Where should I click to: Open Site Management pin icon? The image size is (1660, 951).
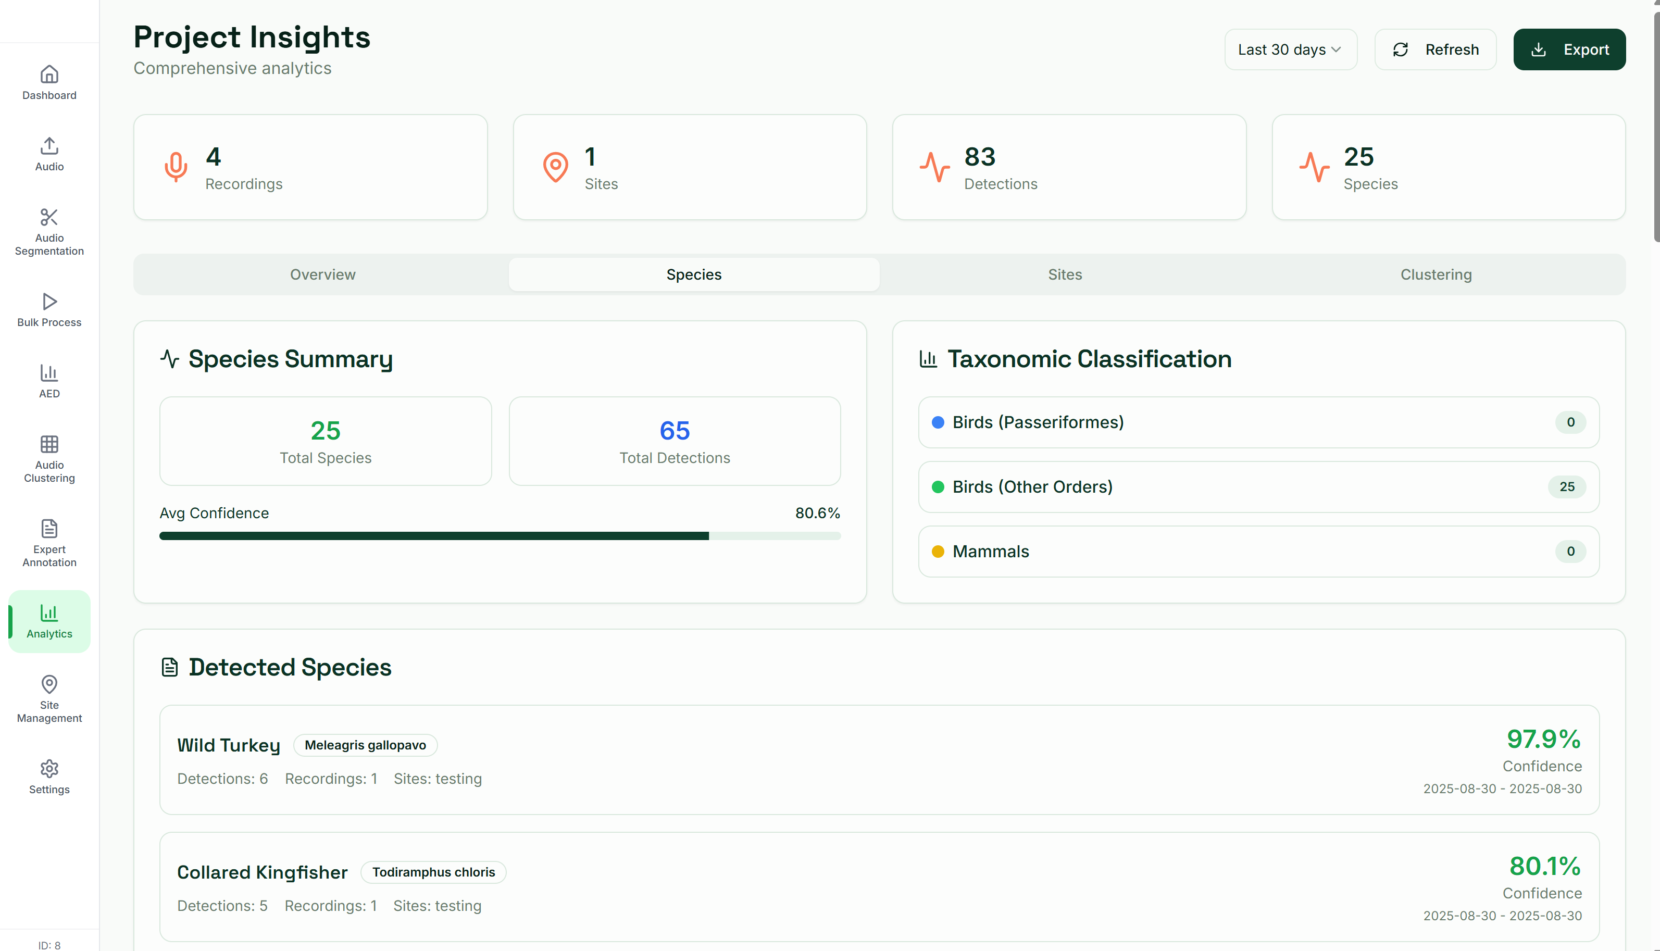tap(49, 684)
